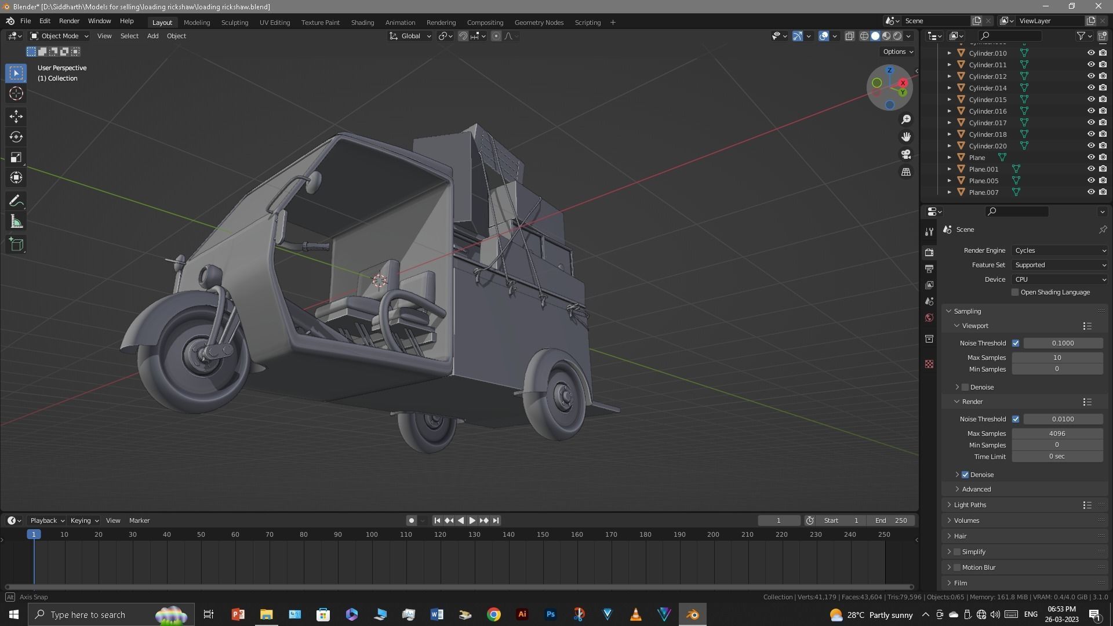This screenshot has width=1113, height=626.
Task: Hide Plane.001 with its eye icon
Action: click(1091, 169)
